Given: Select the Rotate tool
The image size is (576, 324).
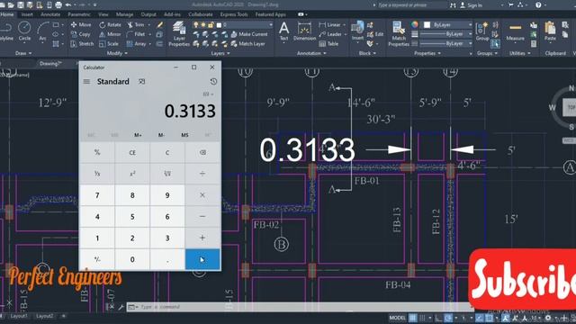Looking at the screenshot, I should [x=110, y=24].
